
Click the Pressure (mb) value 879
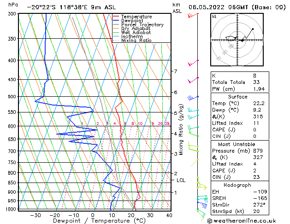click(x=258, y=151)
